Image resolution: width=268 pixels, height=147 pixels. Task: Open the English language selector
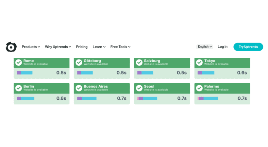pos(205,47)
